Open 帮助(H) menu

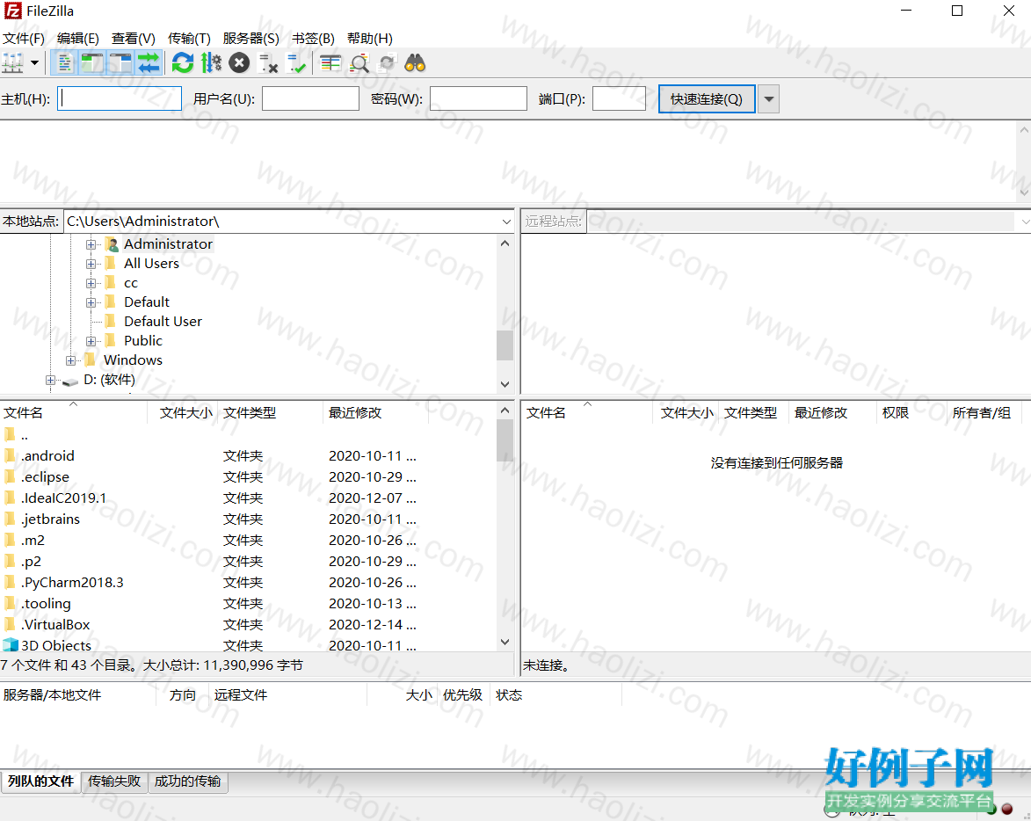(369, 38)
